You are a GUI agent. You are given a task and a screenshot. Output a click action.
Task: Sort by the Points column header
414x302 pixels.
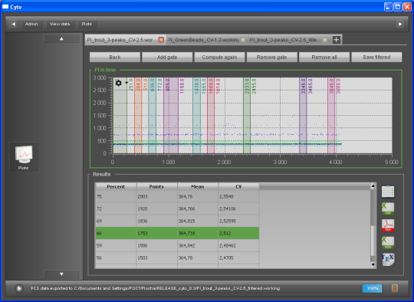(157, 186)
